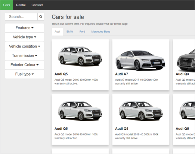Expand the Vehicle condition dropdown
The width and height of the screenshot is (195, 154).
(25, 46)
